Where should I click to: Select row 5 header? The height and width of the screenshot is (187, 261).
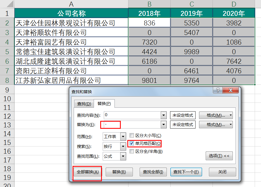(x=7, y=52)
